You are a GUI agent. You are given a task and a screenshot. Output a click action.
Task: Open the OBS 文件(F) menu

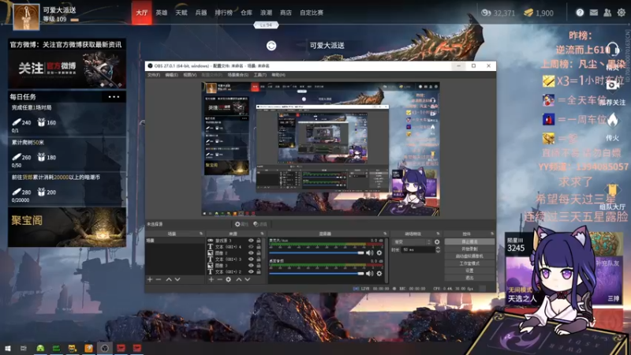[153, 75]
